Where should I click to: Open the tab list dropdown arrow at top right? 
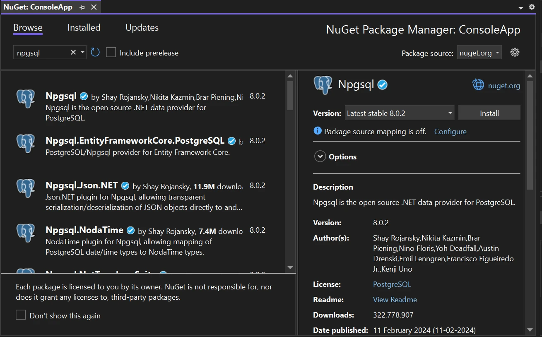521,8
